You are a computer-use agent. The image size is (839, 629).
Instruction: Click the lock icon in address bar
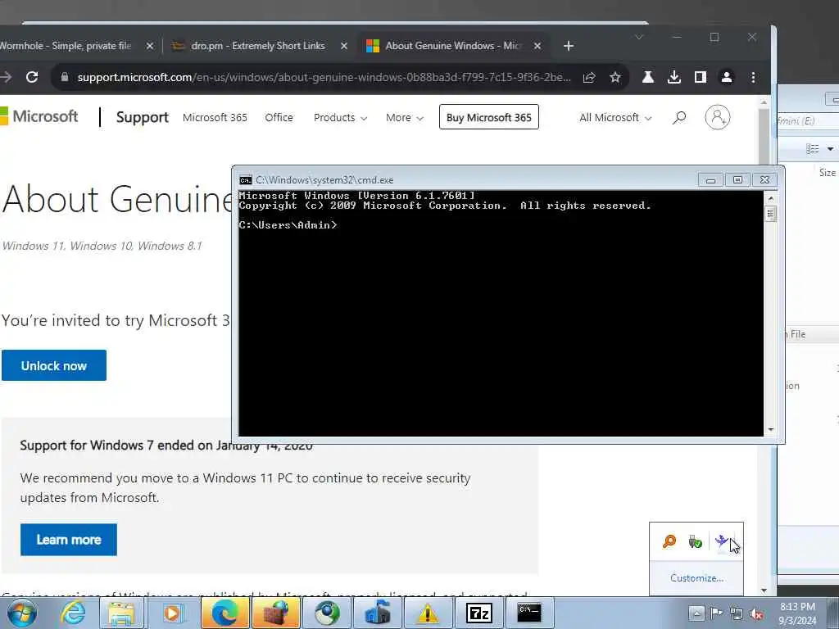click(x=65, y=77)
